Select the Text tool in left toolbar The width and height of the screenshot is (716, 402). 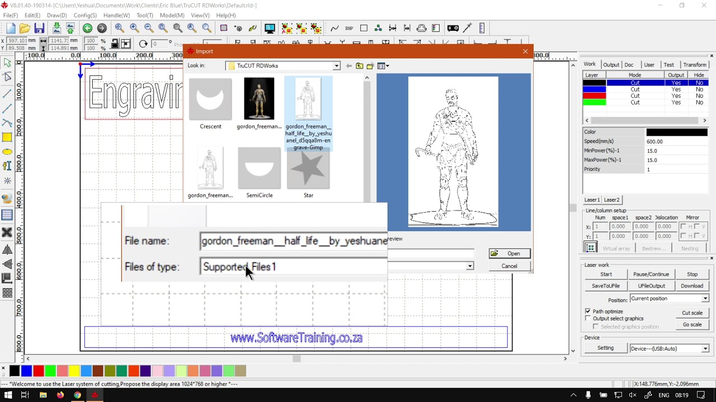point(7,166)
